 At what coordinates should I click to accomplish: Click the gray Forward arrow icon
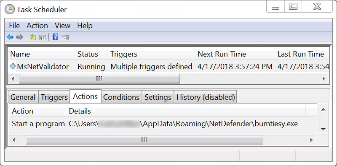tap(19, 37)
